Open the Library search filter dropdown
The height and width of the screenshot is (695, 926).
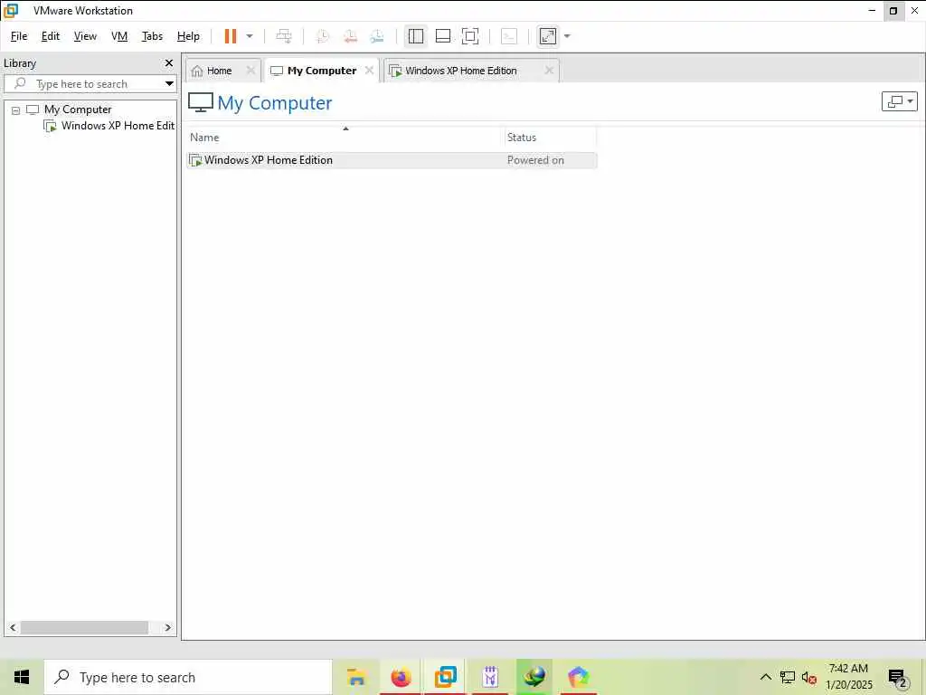click(x=169, y=84)
